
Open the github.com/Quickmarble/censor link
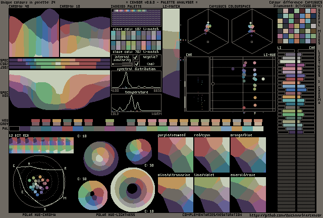pyautogui.click(x=285, y=215)
